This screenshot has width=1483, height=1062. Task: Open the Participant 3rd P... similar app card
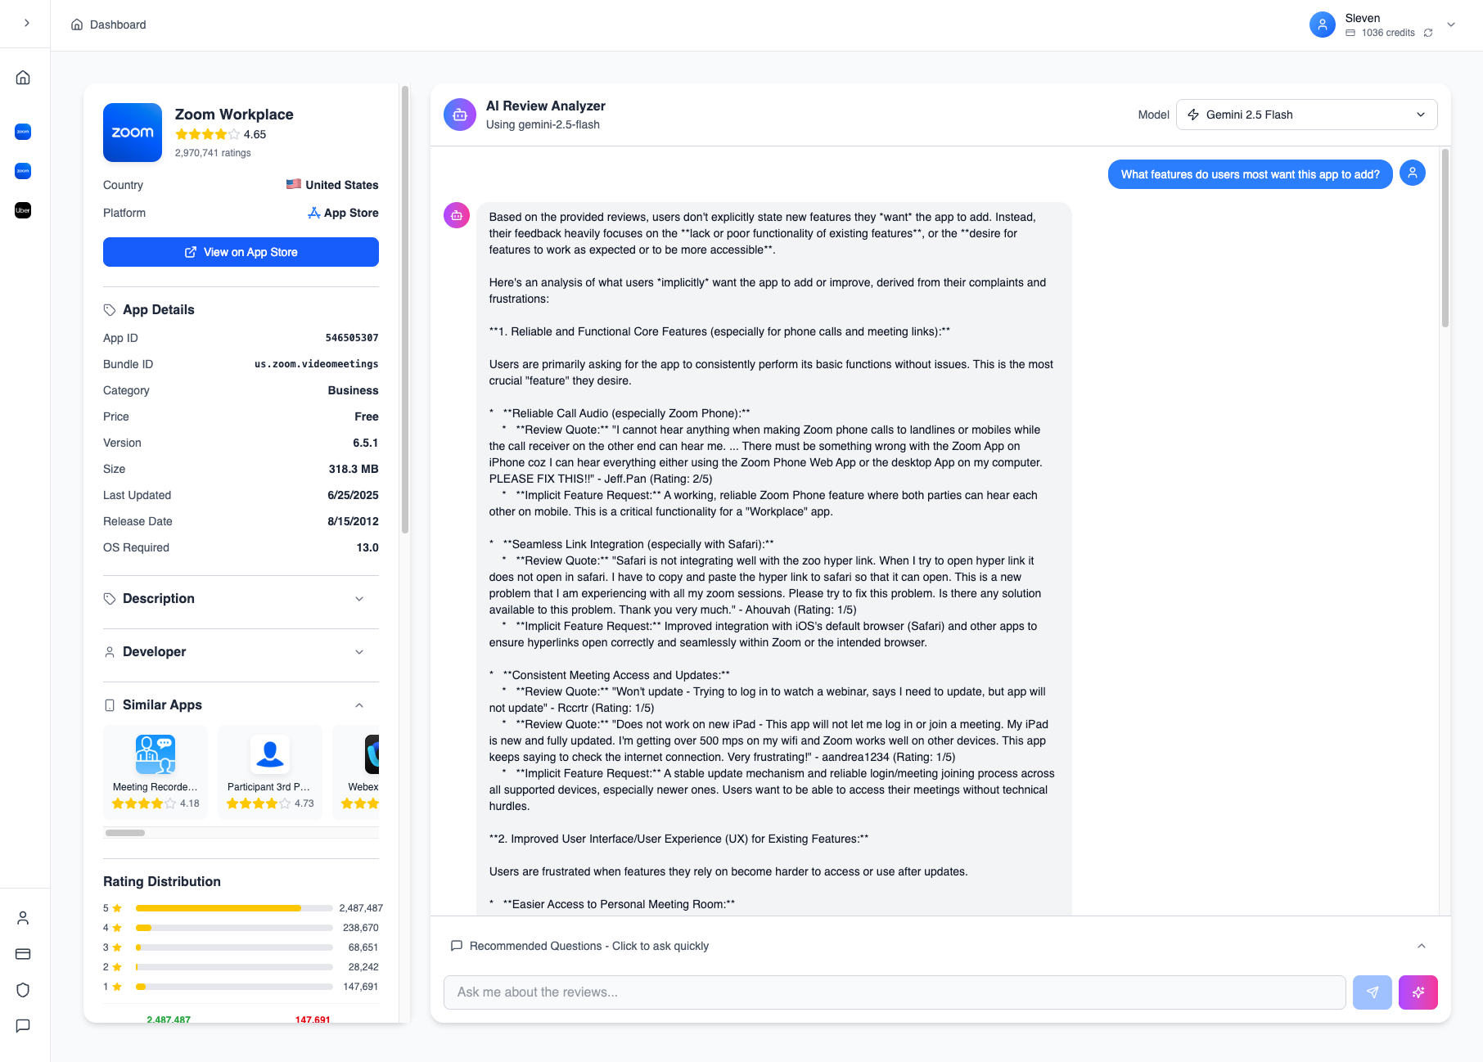click(x=270, y=772)
